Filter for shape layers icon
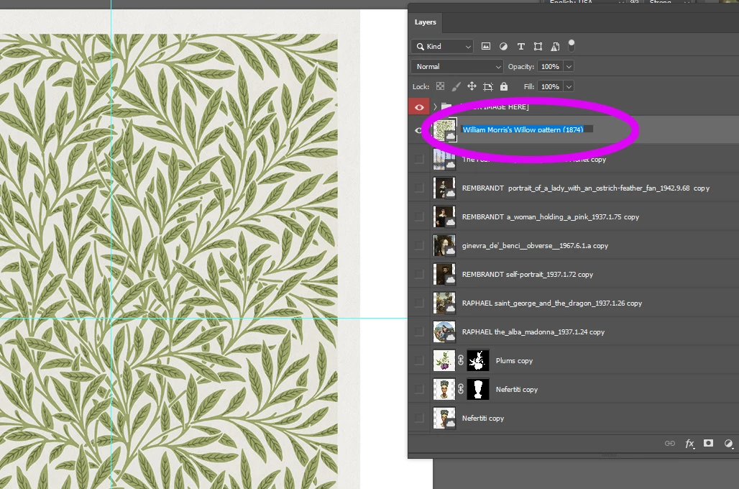The image size is (739, 489). point(538,46)
